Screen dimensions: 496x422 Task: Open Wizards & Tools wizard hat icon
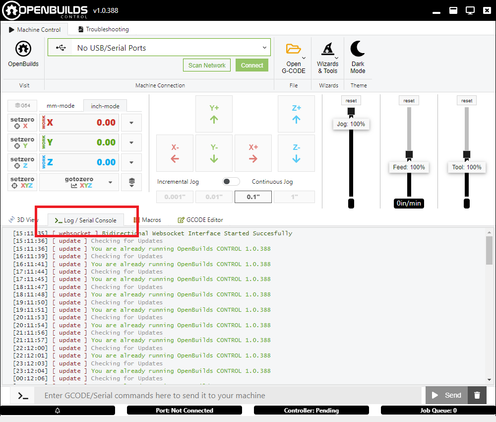point(328,49)
